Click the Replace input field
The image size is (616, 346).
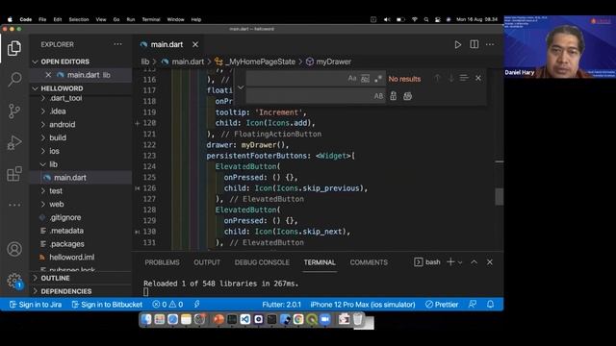point(310,96)
